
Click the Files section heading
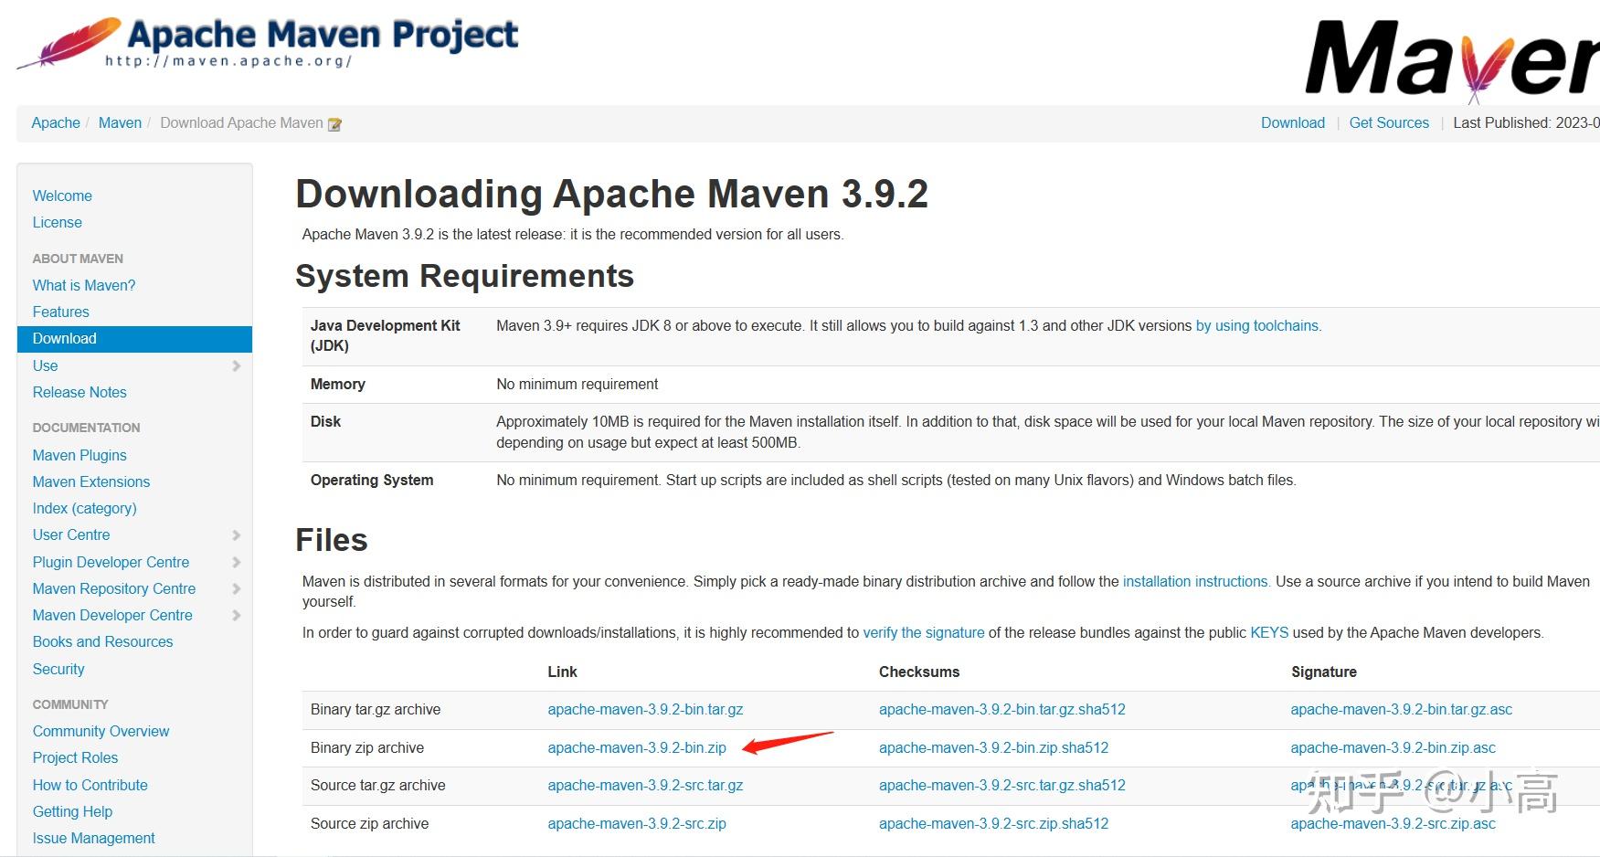click(332, 540)
